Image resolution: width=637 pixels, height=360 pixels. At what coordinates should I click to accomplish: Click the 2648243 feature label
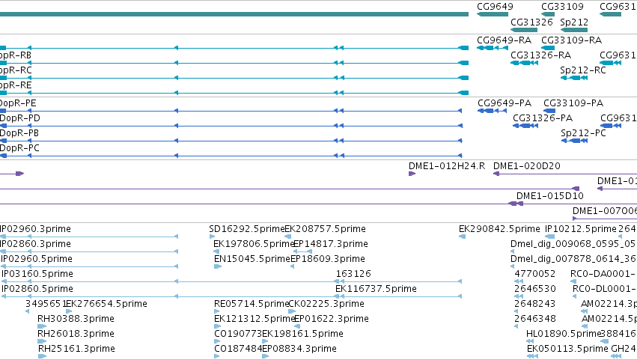coord(535,304)
